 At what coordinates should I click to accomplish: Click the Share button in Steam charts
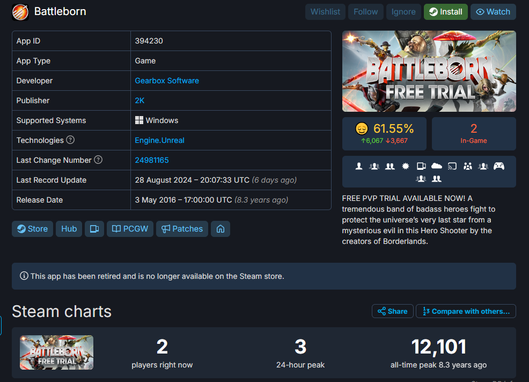[x=393, y=312]
